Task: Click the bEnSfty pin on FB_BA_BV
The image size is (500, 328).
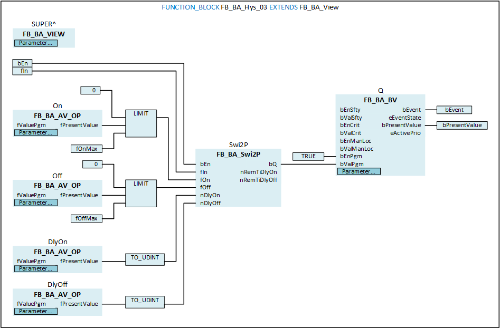Action: click(x=350, y=110)
